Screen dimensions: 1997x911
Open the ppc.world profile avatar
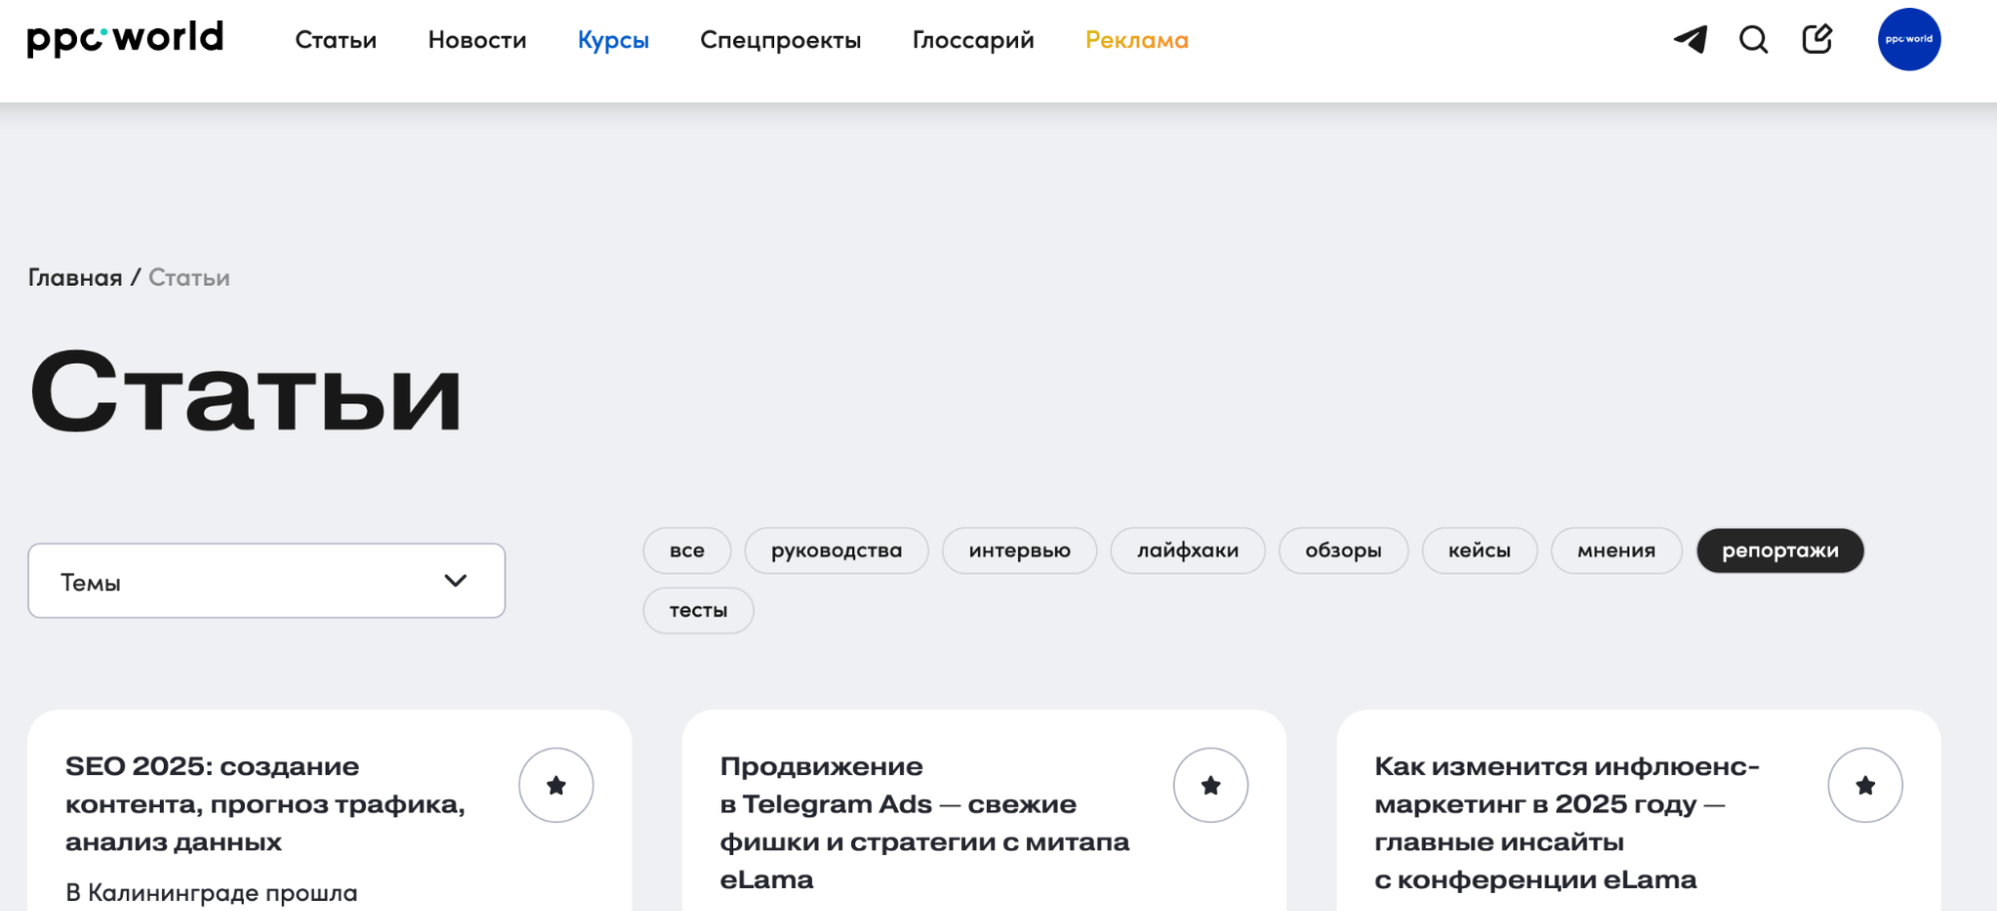coord(1908,40)
